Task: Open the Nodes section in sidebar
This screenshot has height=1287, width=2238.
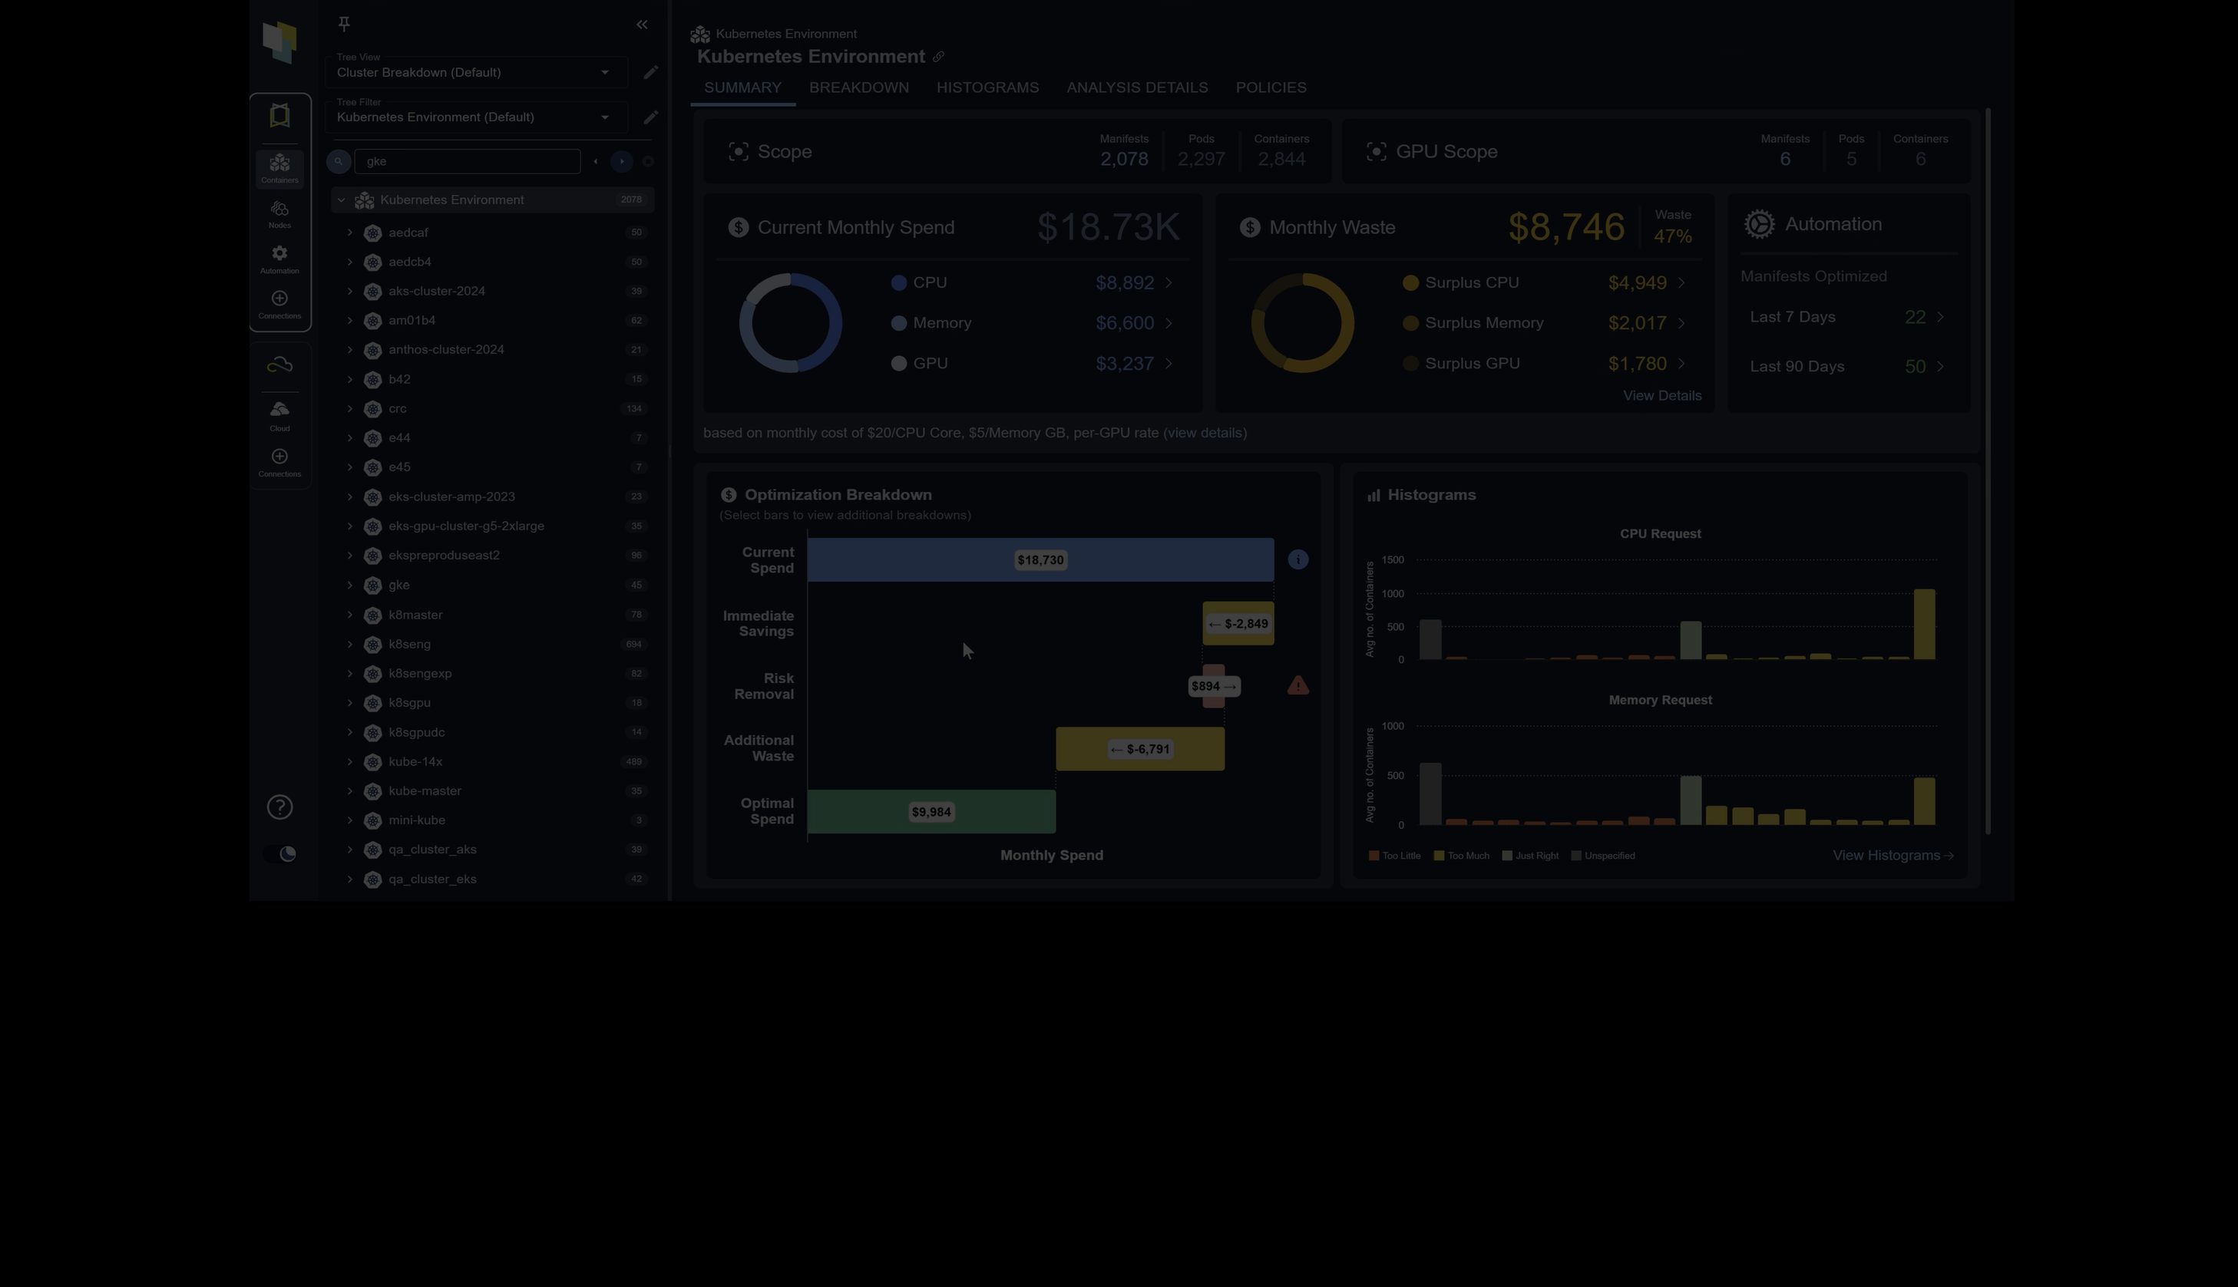Action: 279,214
